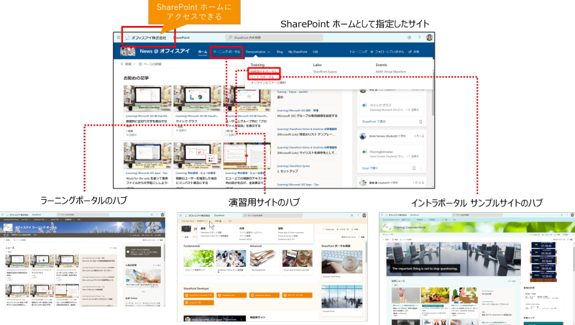Open オンラインセミナーの資料 under Training
Image resolution: width=575 pixels, height=325 pixels.
[268, 83]
